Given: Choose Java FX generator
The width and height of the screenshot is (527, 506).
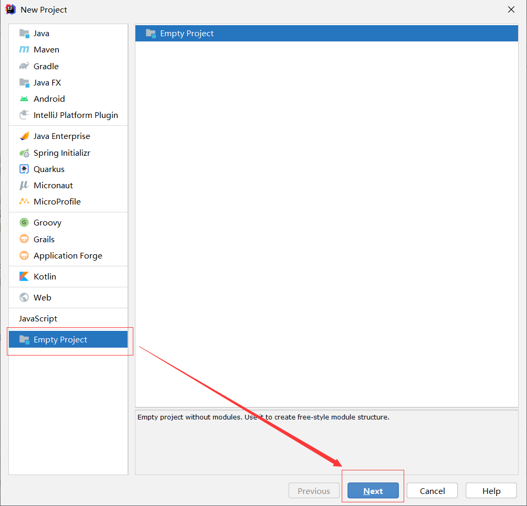Looking at the screenshot, I should pos(68,82).
